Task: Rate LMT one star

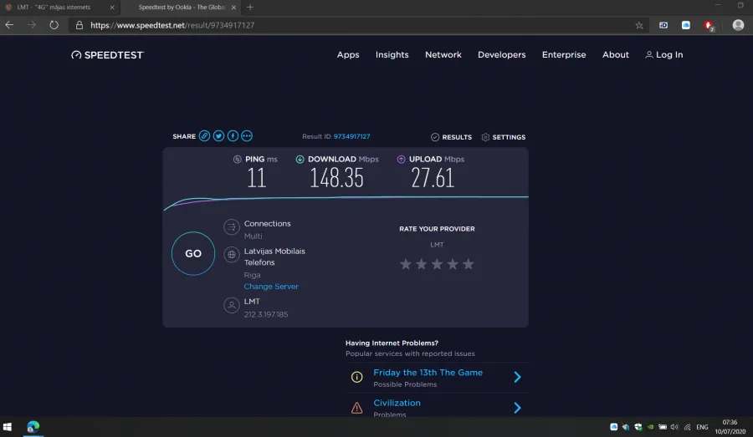Action: (406, 264)
